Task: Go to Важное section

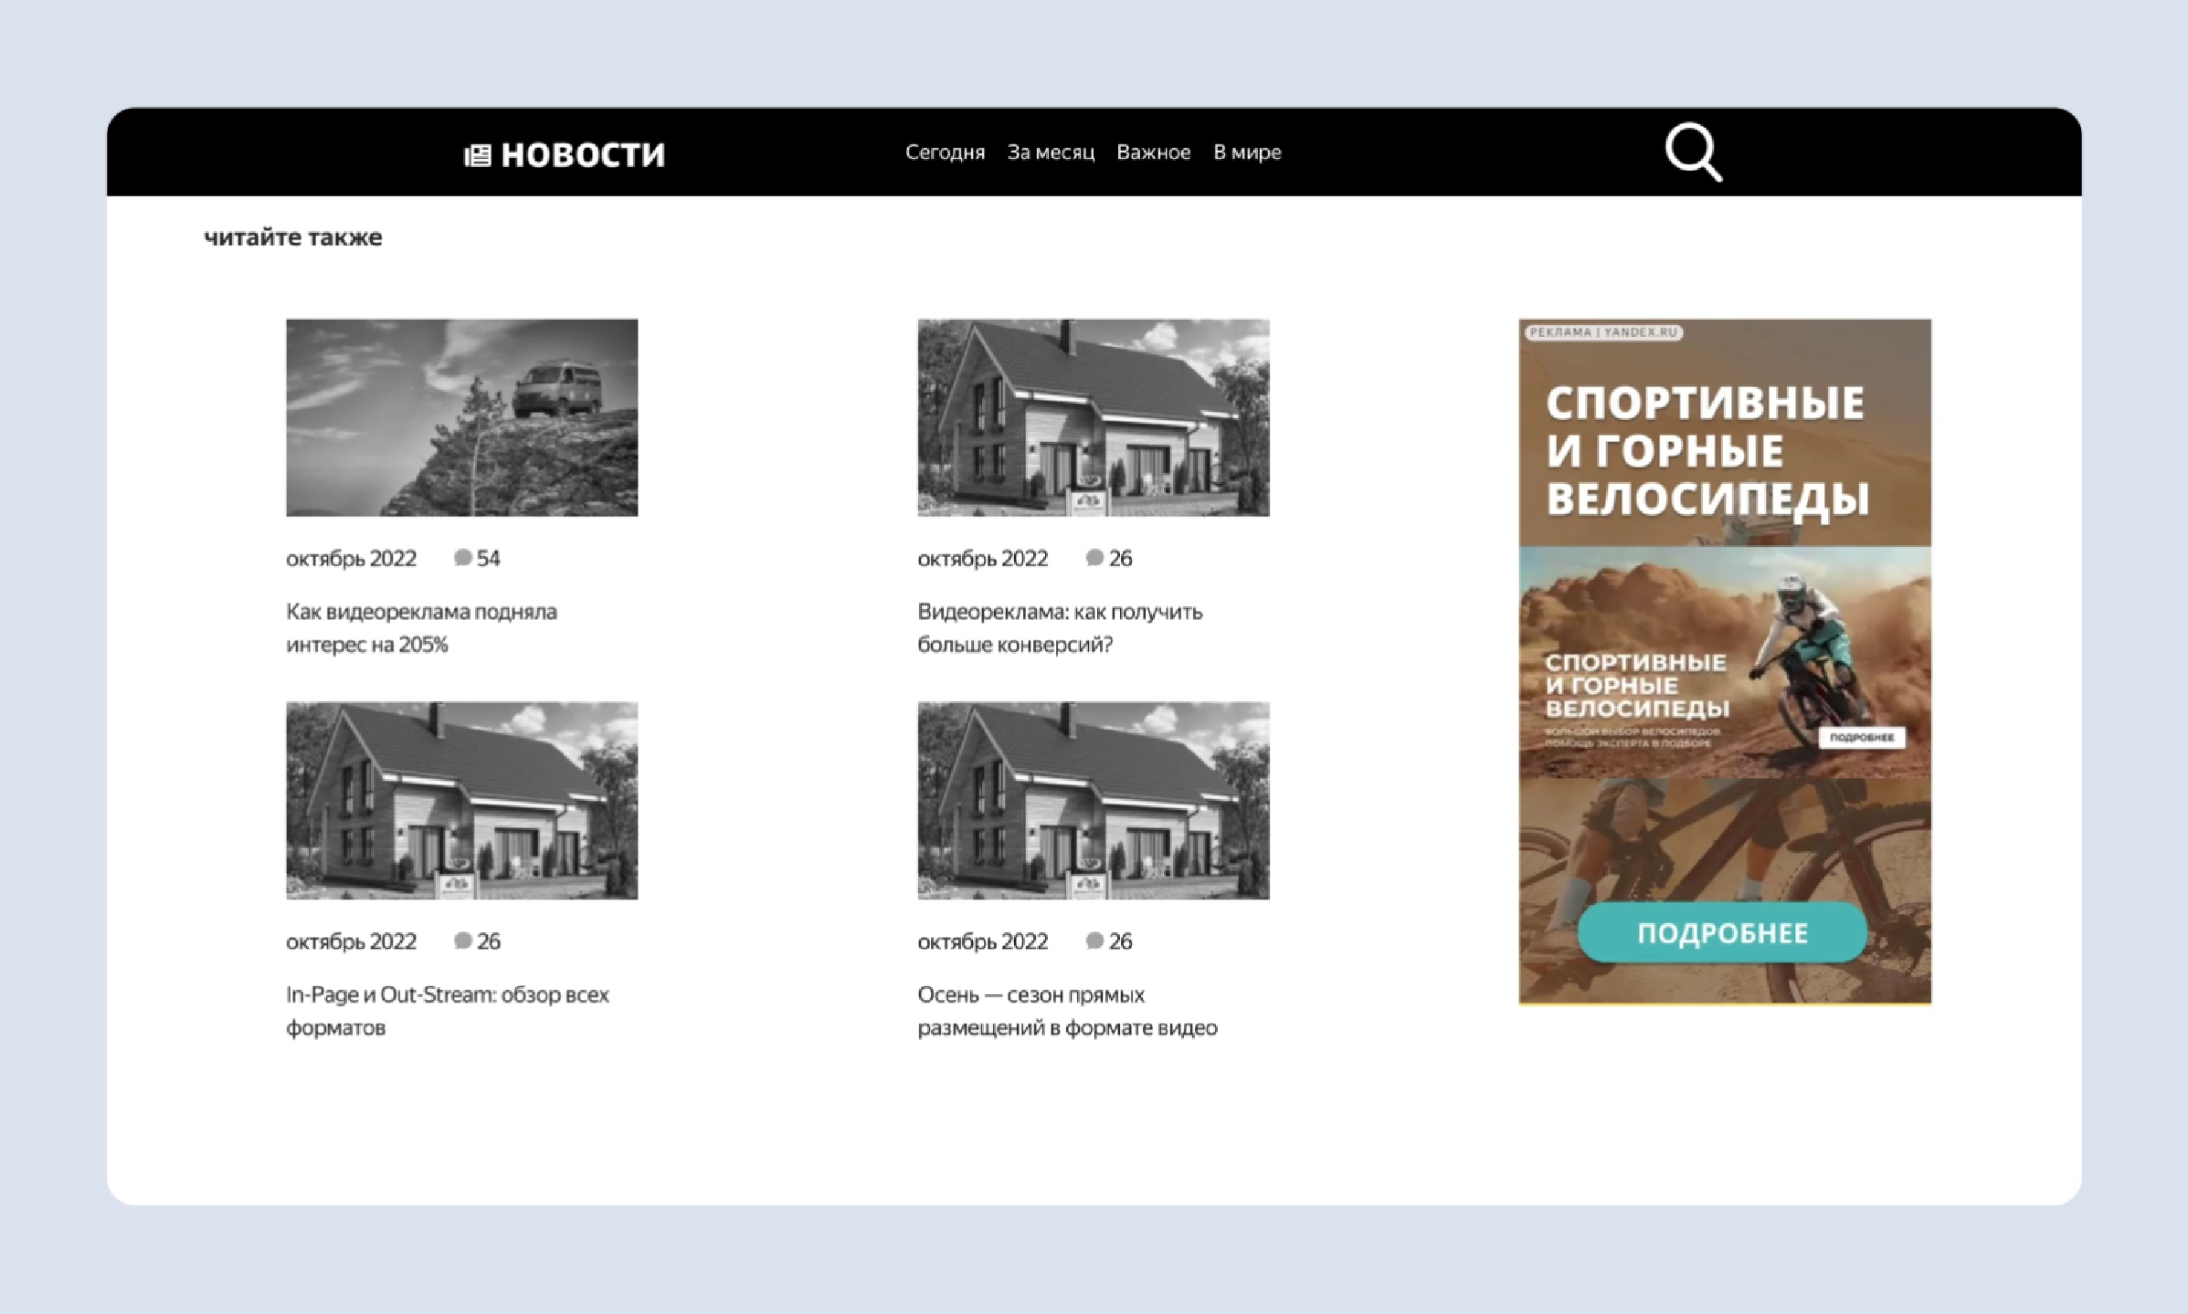Action: point(1153,152)
